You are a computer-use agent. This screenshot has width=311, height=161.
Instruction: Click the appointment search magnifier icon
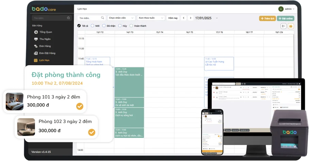(102, 18)
